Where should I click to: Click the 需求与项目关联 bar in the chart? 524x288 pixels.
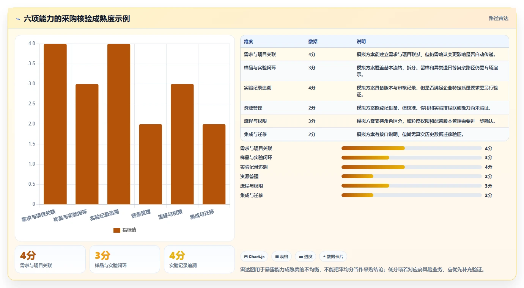55,124
